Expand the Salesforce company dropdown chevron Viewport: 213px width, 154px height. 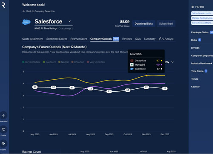pos(70,21)
